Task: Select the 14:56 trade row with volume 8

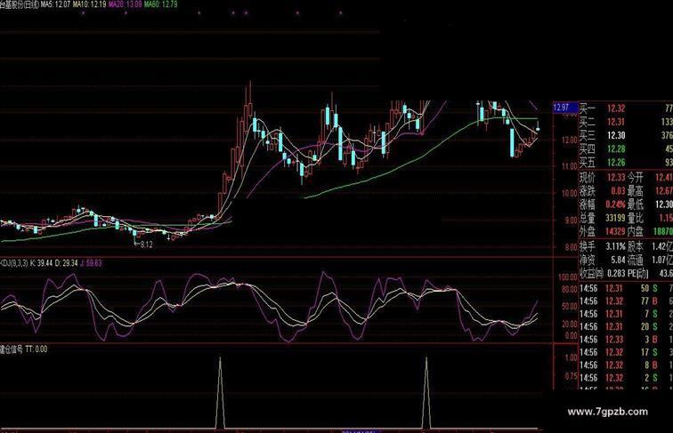Action: point(626,365)
